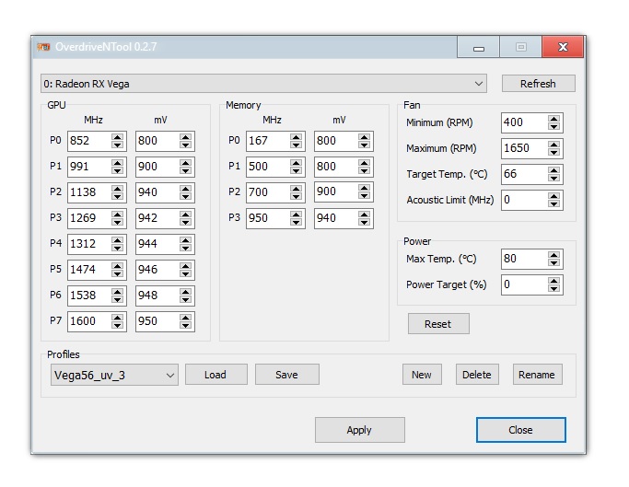Viewport: 629px width, 487px height.
Task: Increase Acoustic Limit (MHz) up arrow
Action: (x=554, y=196)
